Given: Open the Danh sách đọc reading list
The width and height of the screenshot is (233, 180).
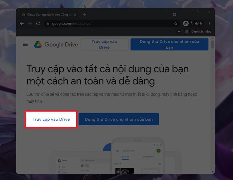Looking at the screenshot, I should click(198, 31).
